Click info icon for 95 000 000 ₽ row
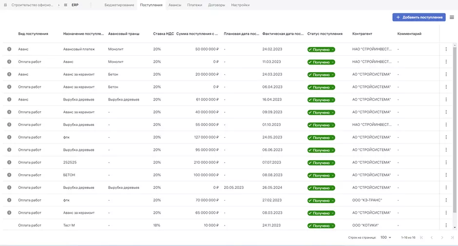Screen dimensions: 458x246 9,150
